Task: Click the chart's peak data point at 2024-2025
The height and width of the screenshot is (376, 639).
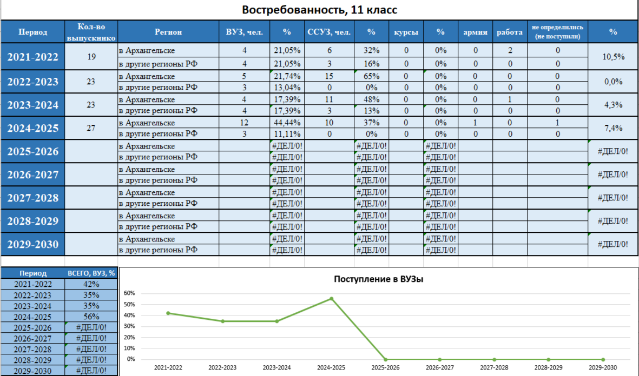Action: click(331, 298)
